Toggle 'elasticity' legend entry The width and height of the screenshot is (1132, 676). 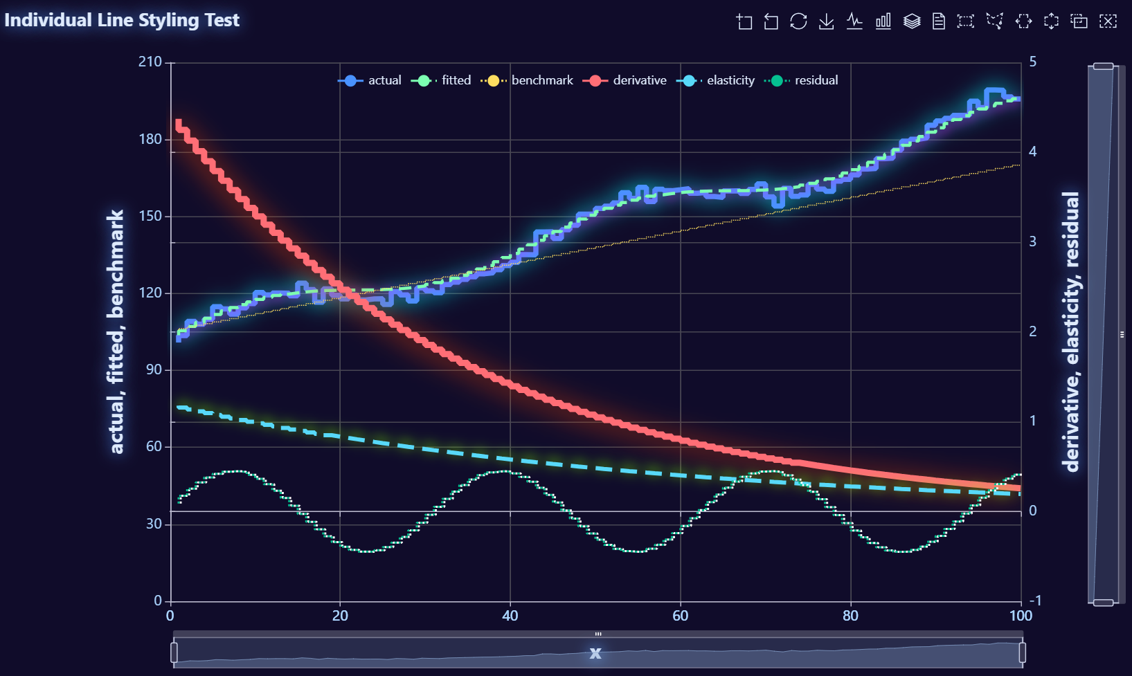716,80
